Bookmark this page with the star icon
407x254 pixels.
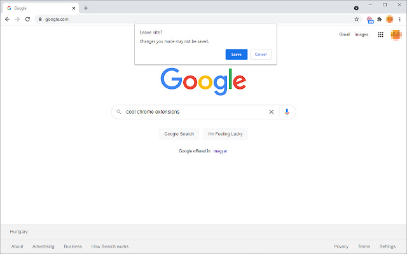click(x=357, y=19)
